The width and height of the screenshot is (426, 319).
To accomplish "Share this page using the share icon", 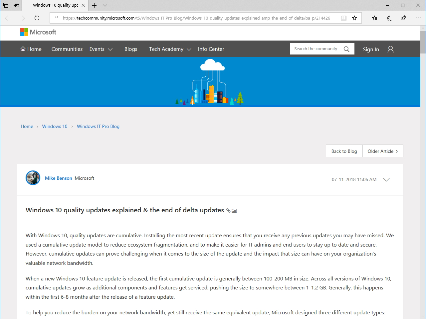I will click(403, 18).
